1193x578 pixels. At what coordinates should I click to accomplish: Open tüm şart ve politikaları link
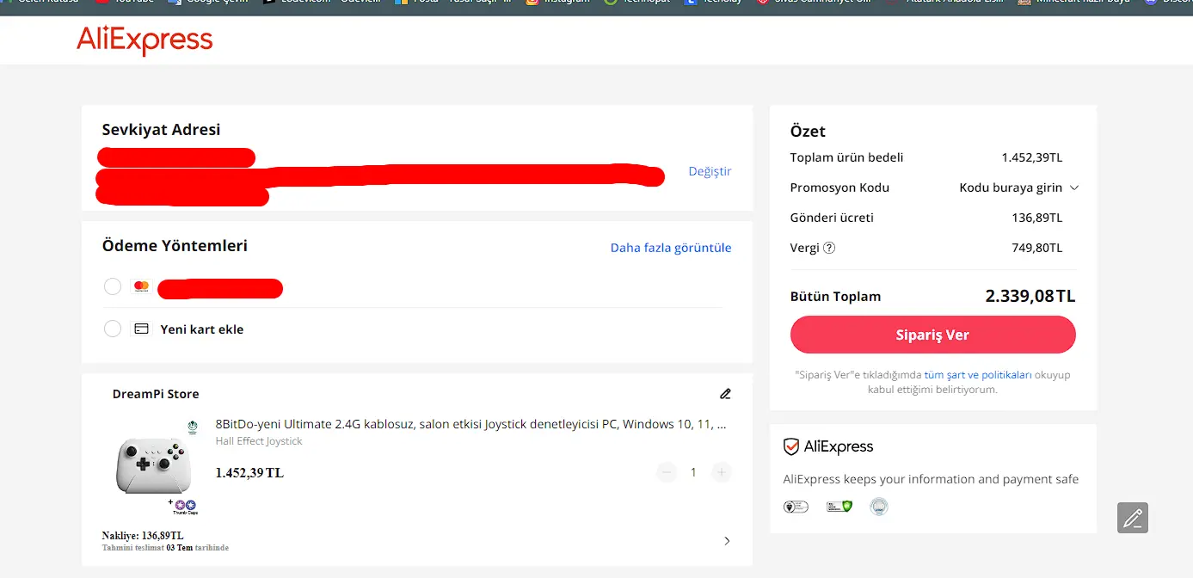[978, 375]
